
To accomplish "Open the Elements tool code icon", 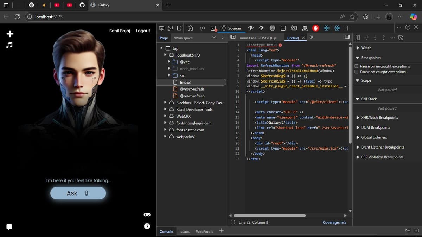I will tap(202, 28).
